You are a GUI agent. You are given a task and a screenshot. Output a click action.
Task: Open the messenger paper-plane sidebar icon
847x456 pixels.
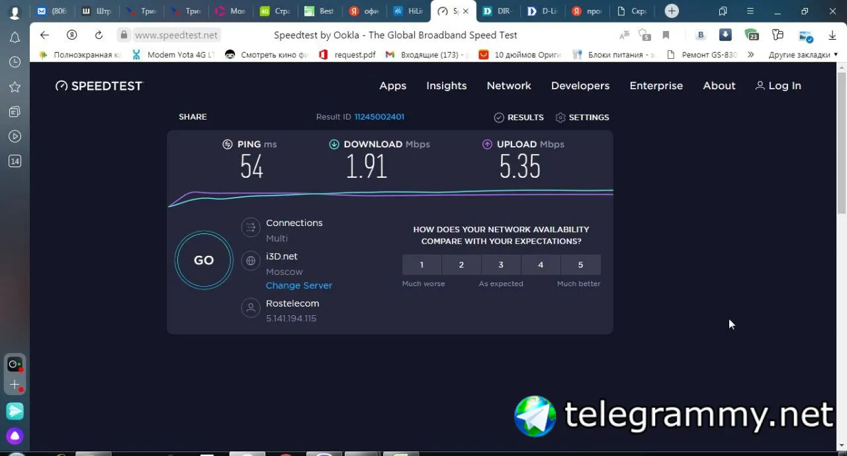click(15, 411)
